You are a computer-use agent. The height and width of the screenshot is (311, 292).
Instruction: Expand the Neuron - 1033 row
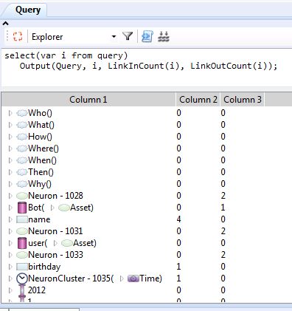tap(10, 255)
